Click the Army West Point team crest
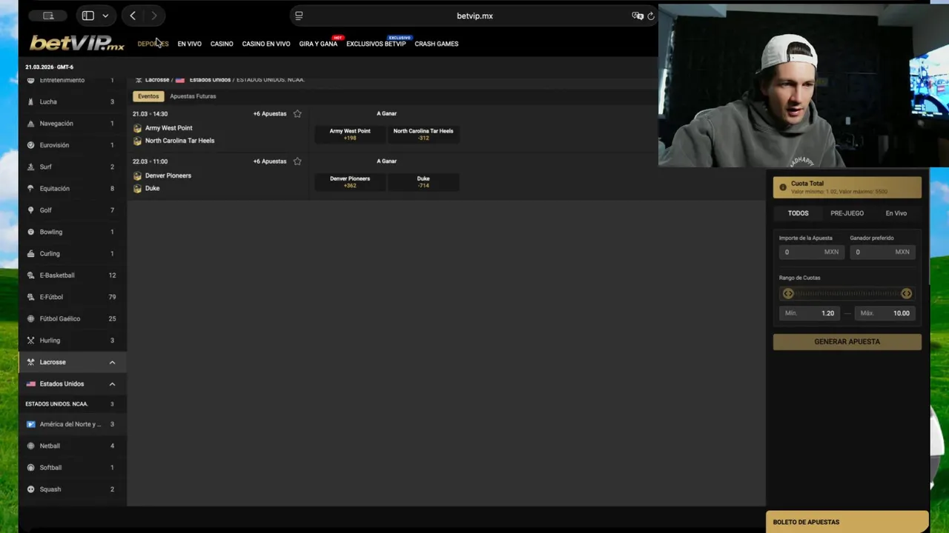Screen dimensions: 949x533 pyautogui.click(x=137, y=128)
